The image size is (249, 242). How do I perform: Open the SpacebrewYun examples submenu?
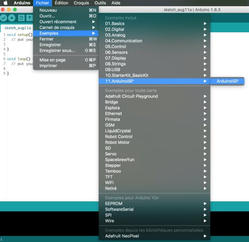point(154,160)
